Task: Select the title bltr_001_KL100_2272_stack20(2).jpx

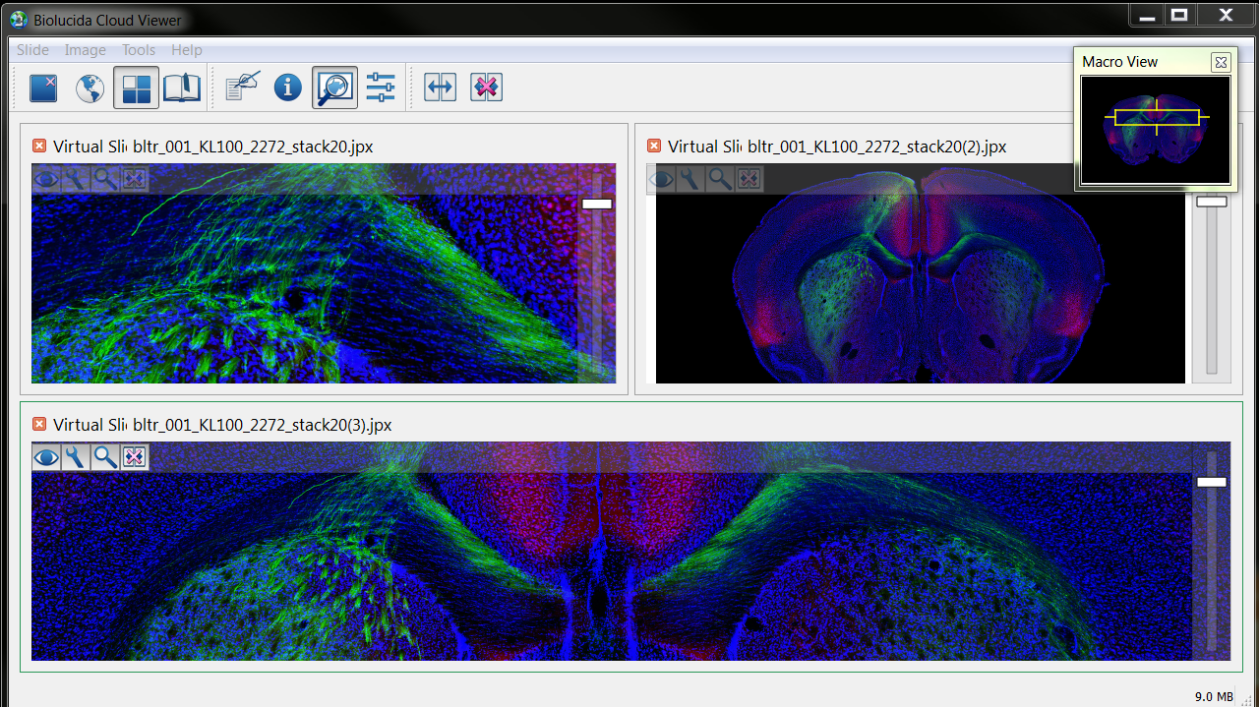Action: [x=877, y=147]
